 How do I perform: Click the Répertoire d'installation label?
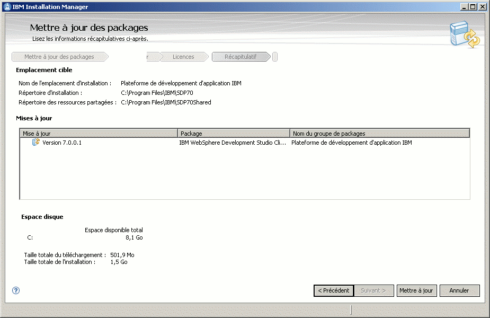point(50,93)
